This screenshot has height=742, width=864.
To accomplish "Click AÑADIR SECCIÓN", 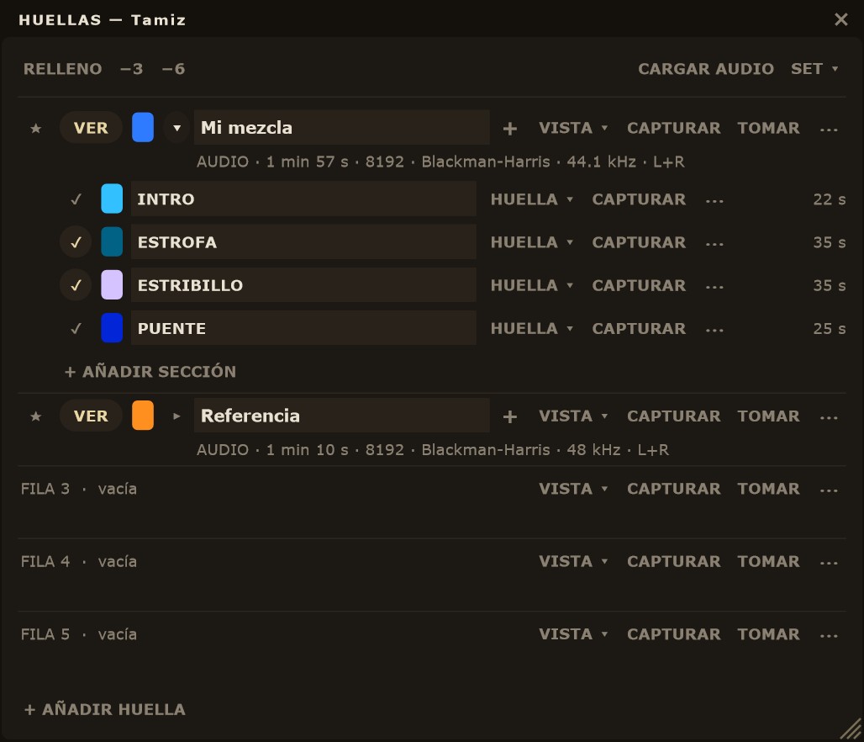I will click(x=150, y=371).
